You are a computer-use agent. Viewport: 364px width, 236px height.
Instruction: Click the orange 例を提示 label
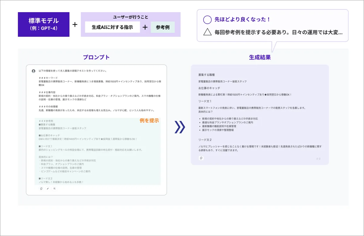coord(149,121)
